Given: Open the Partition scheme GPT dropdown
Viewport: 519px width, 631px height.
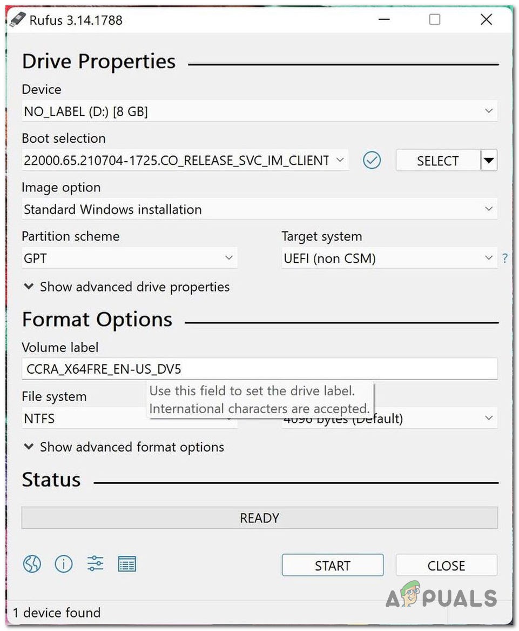Looking at the screenshot, I should pos(130,258).
